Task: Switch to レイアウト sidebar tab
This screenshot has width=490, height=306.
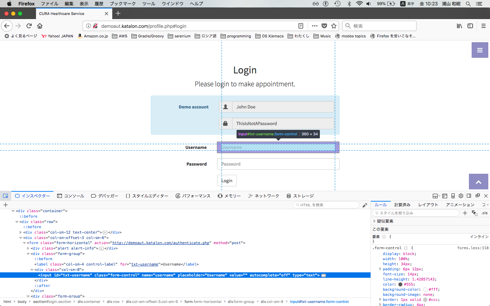Action: 428,205
